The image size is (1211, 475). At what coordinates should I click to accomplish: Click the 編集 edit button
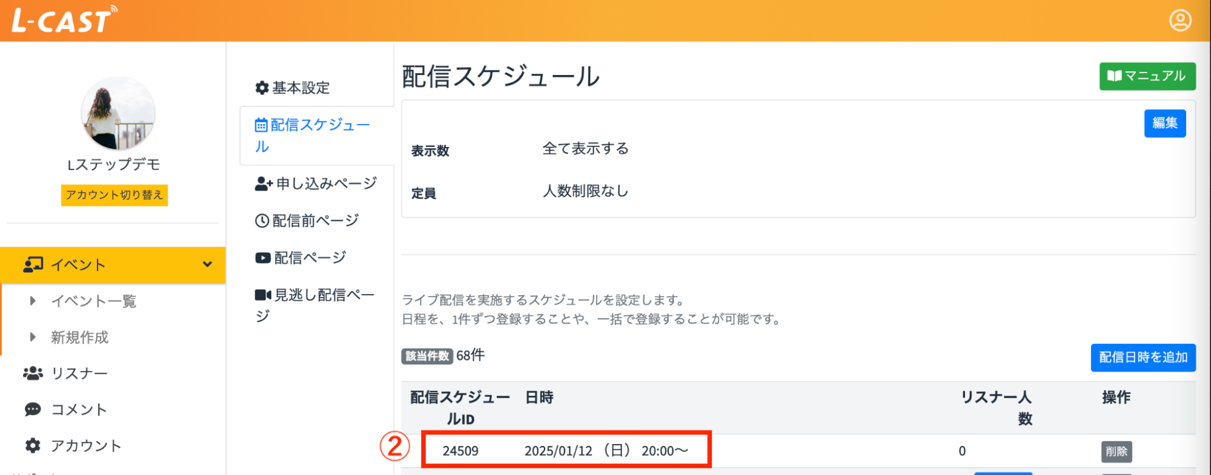pyautogui.click(x=1164, y=123)
